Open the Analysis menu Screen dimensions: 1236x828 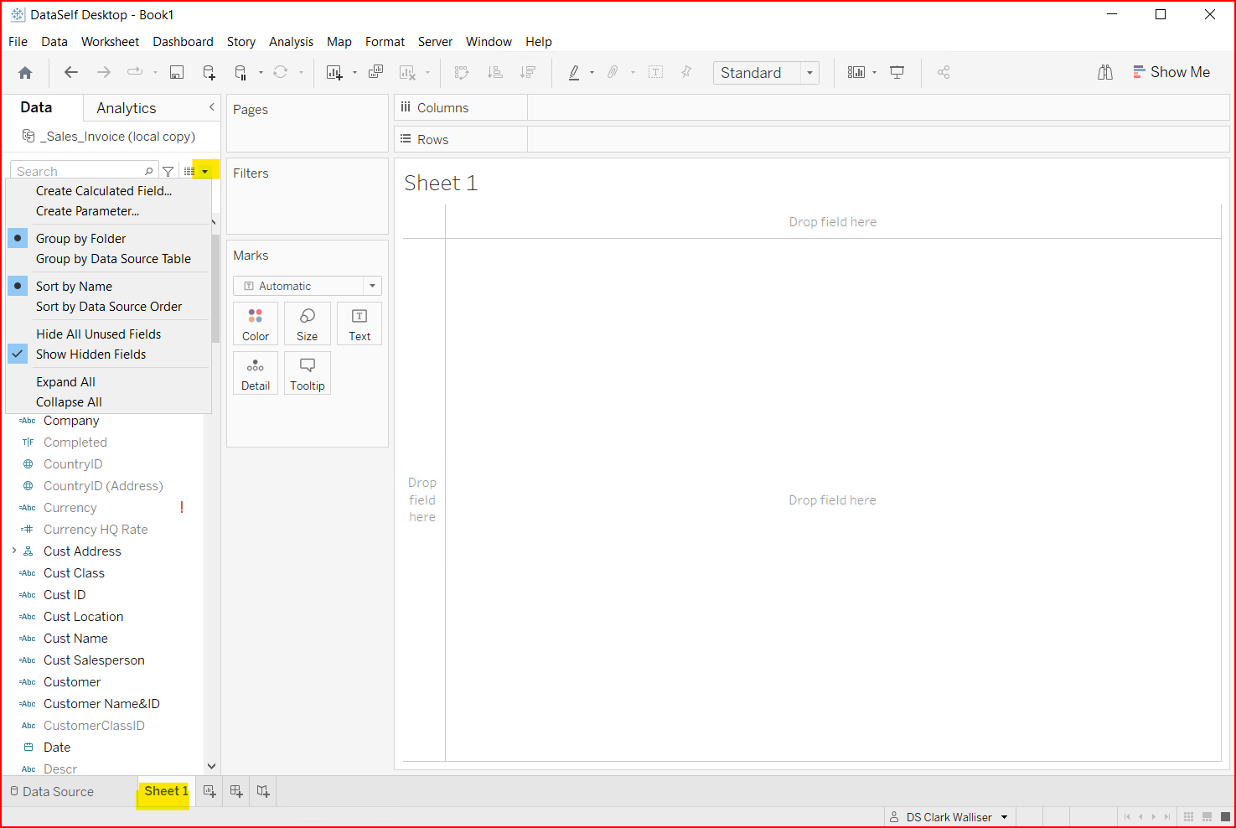[x=291, y=42]
